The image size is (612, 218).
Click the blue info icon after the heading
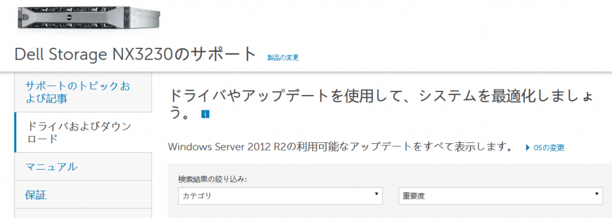coord(206,114)
